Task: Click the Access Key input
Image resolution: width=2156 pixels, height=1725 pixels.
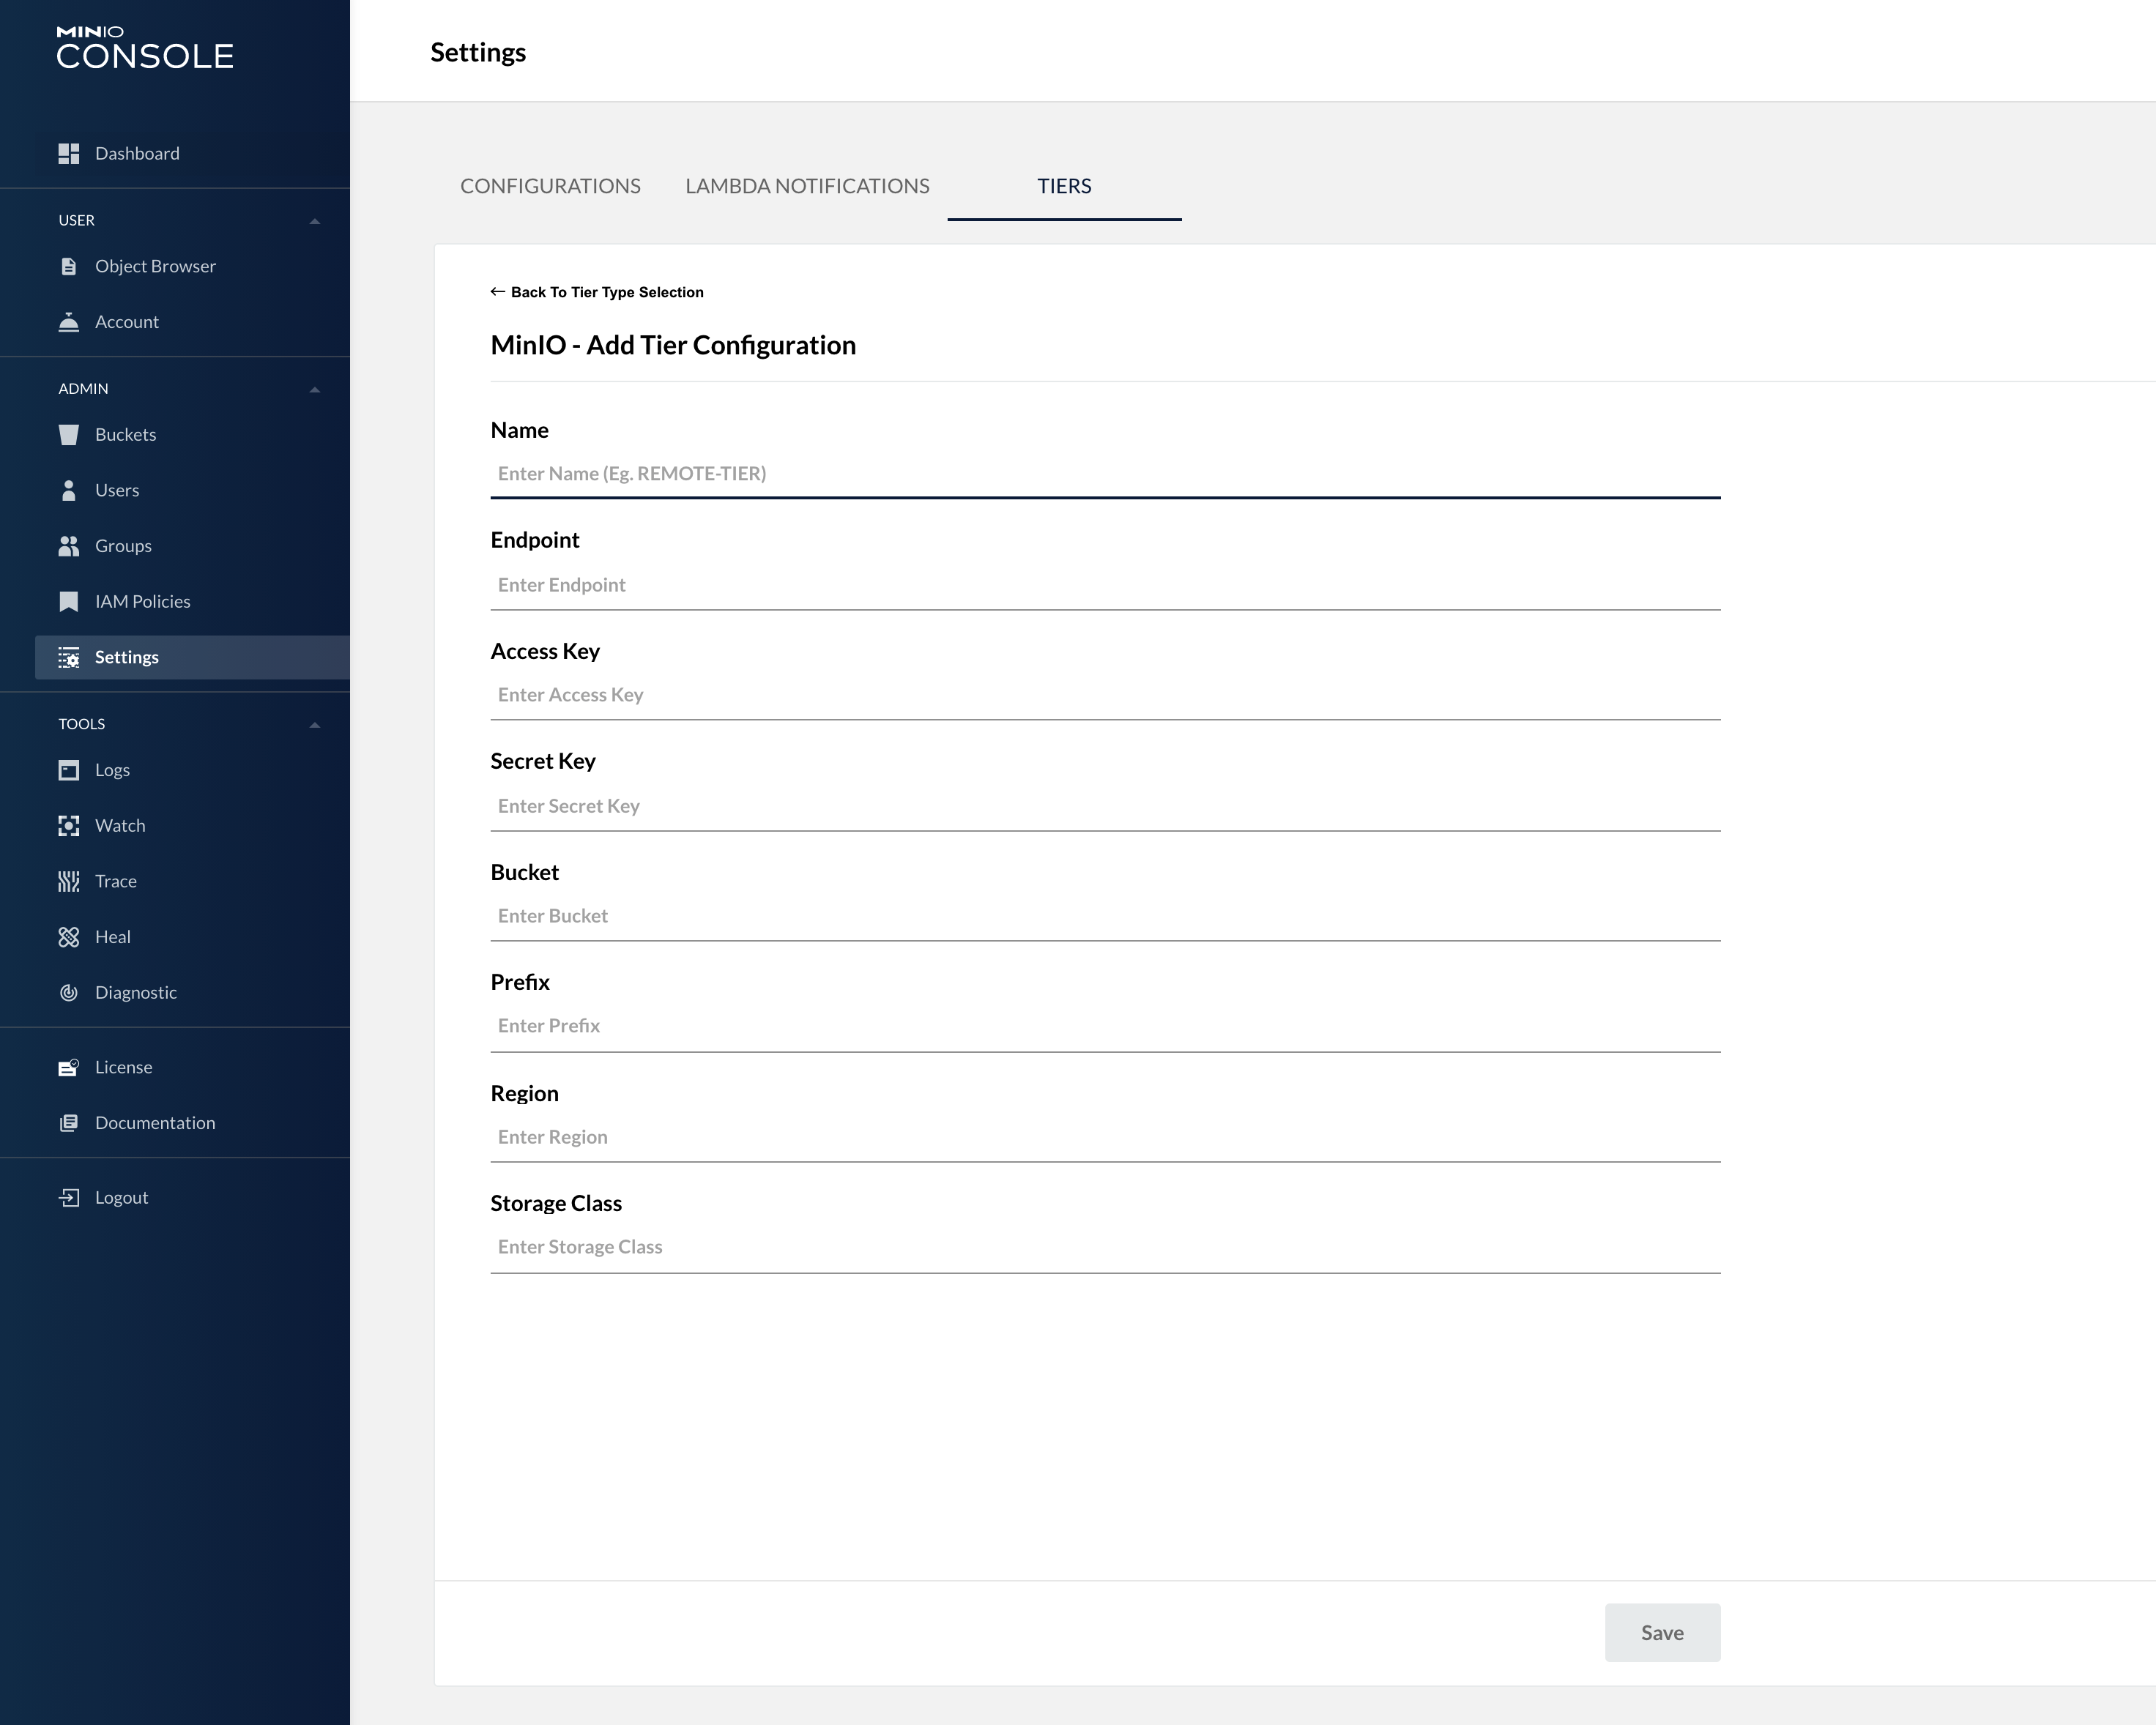Action: [1105, 695]
